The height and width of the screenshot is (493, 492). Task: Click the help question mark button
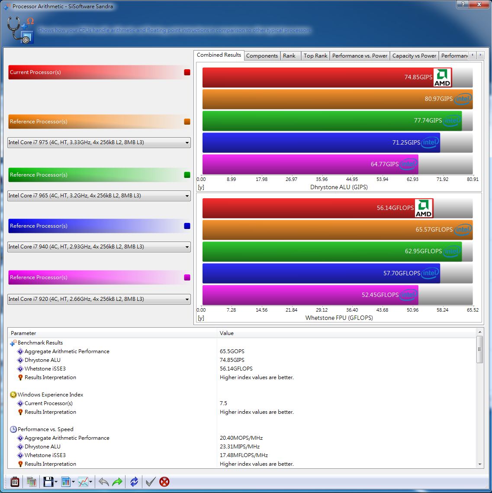(462, 5)
